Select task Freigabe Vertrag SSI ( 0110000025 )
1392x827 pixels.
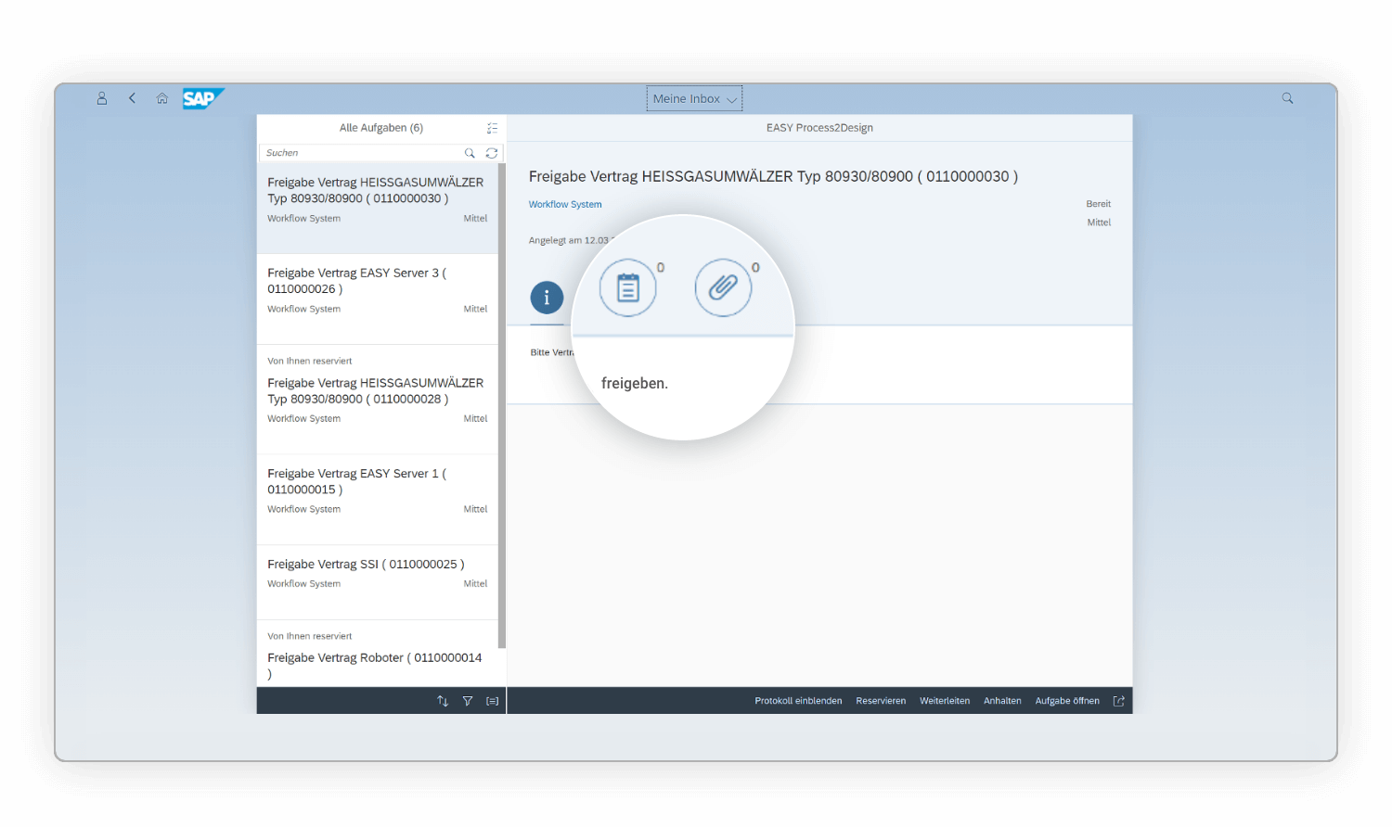point(378,582)
